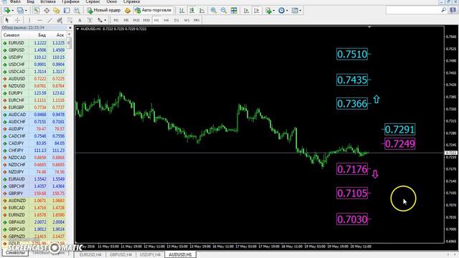Select the crosshair tool
The height and width of the screenshot is (258, 459).
click(17, 20)
